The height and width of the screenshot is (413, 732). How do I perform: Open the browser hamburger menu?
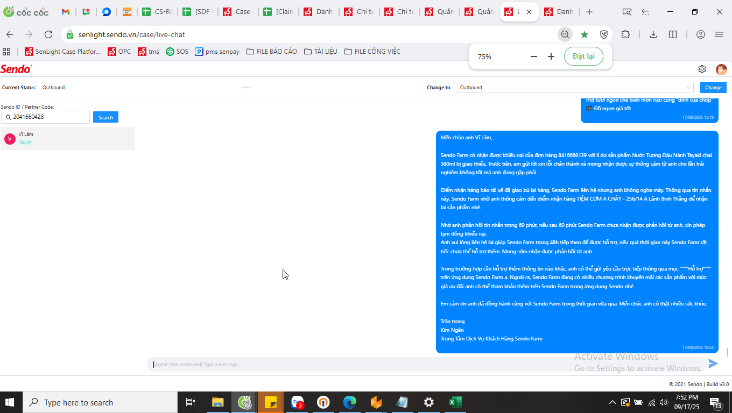pos(719,34)
